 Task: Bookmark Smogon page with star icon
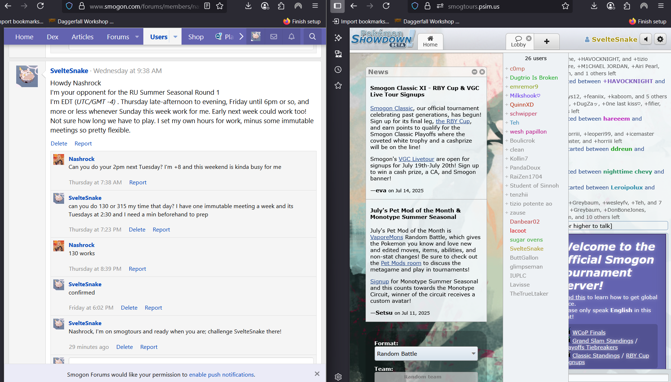coord(220,6)
